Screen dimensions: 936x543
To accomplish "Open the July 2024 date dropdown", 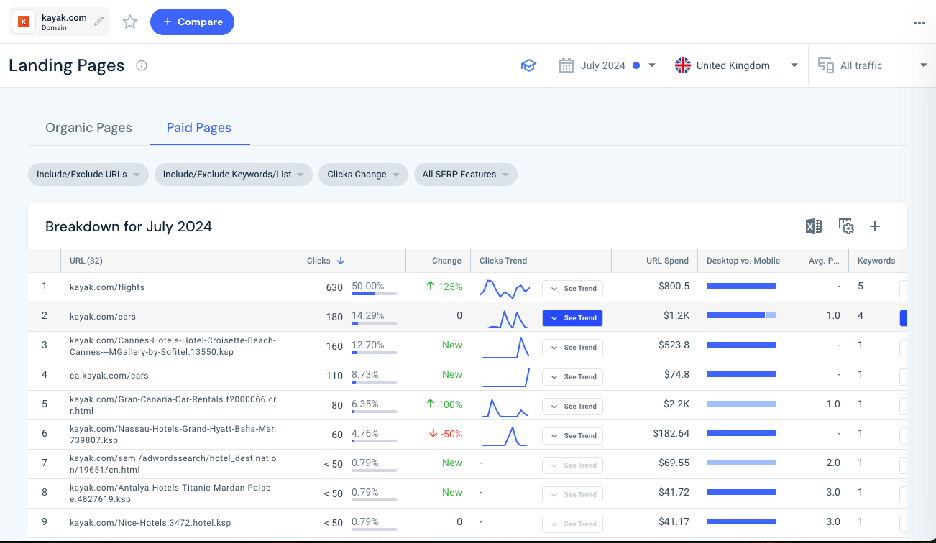I will pyautogui.click(x=607, y=65).
